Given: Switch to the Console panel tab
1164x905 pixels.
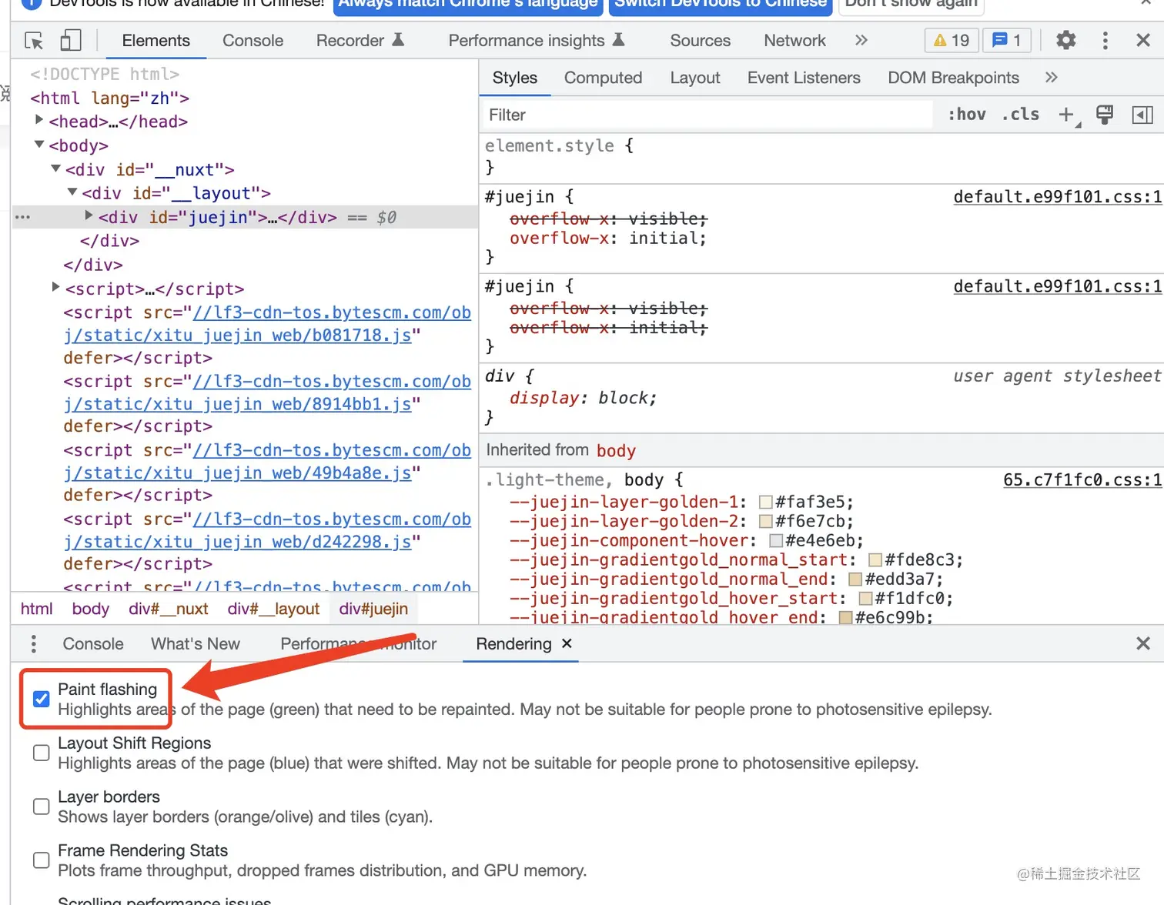Looking at the screenshot, I should pos(253,40).
